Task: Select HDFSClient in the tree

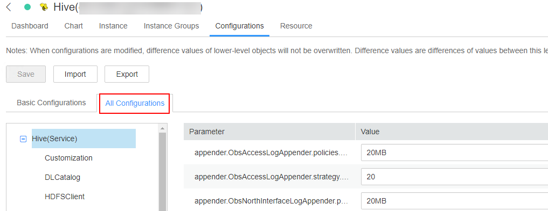Action: 65,197
